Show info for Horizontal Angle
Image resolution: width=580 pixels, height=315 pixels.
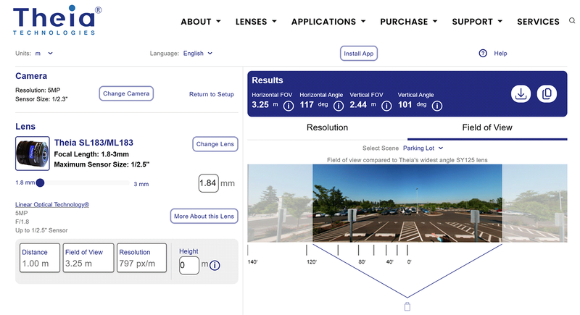point(339,106)
